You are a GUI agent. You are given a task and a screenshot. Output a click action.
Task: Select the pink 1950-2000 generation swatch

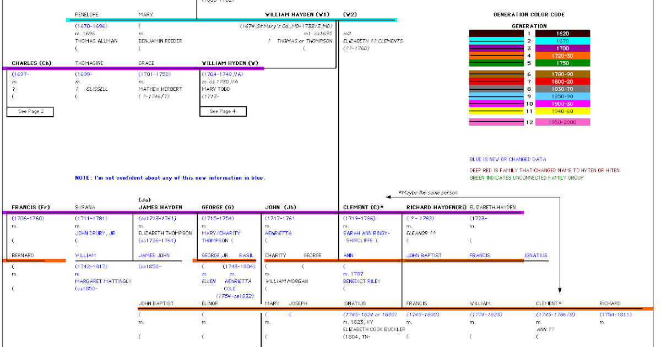point(564,121)
